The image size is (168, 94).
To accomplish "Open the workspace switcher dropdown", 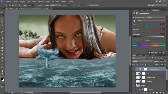I will pos(157,5).
